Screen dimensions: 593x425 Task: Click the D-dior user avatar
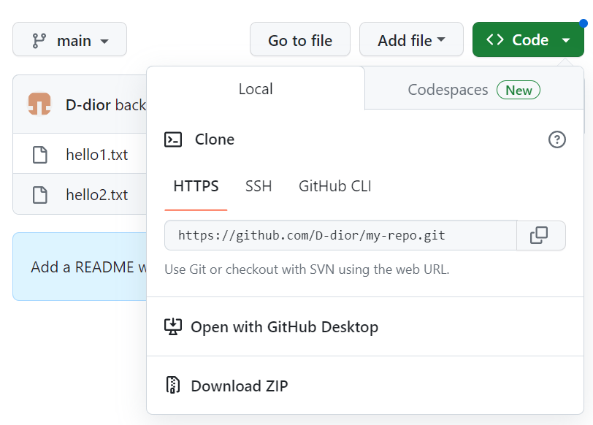[x=39, y=104]
